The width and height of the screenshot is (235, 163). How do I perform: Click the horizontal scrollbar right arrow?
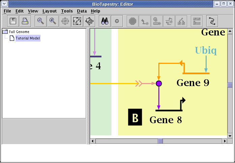click(225, 141)
